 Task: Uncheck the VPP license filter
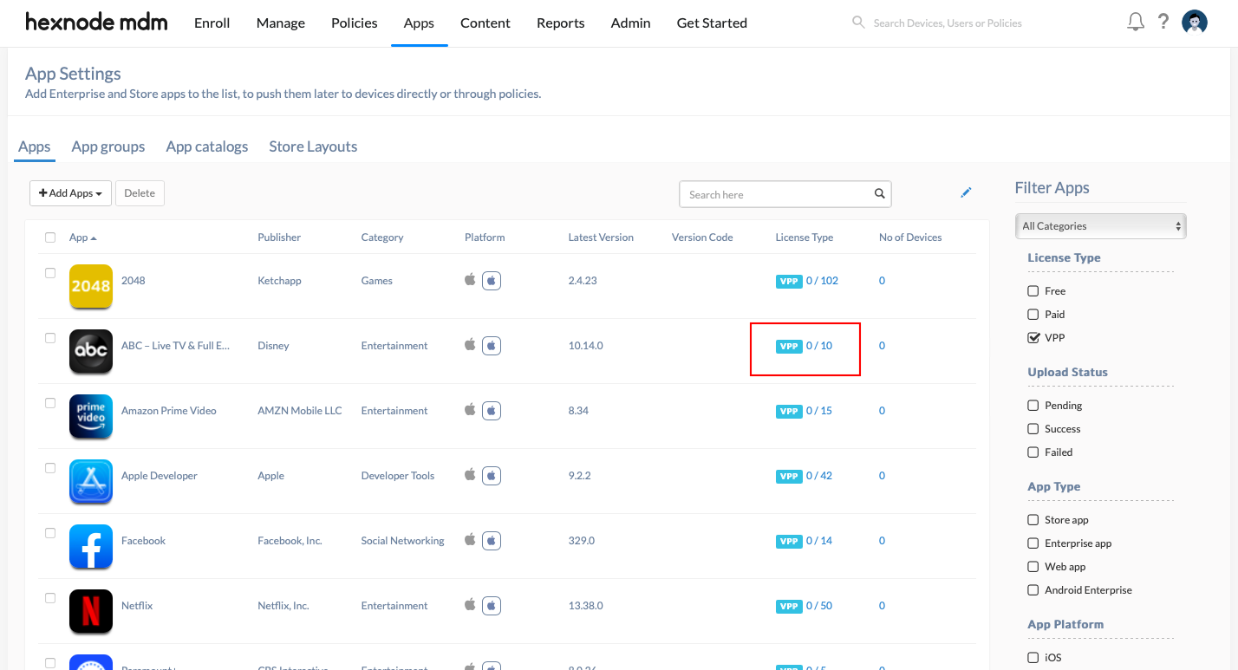pyautogui.click(x=1033, y=338)
